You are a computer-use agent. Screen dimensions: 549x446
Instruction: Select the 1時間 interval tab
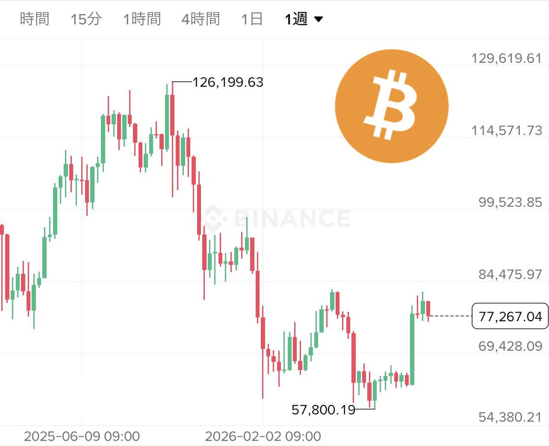(142, 19)
